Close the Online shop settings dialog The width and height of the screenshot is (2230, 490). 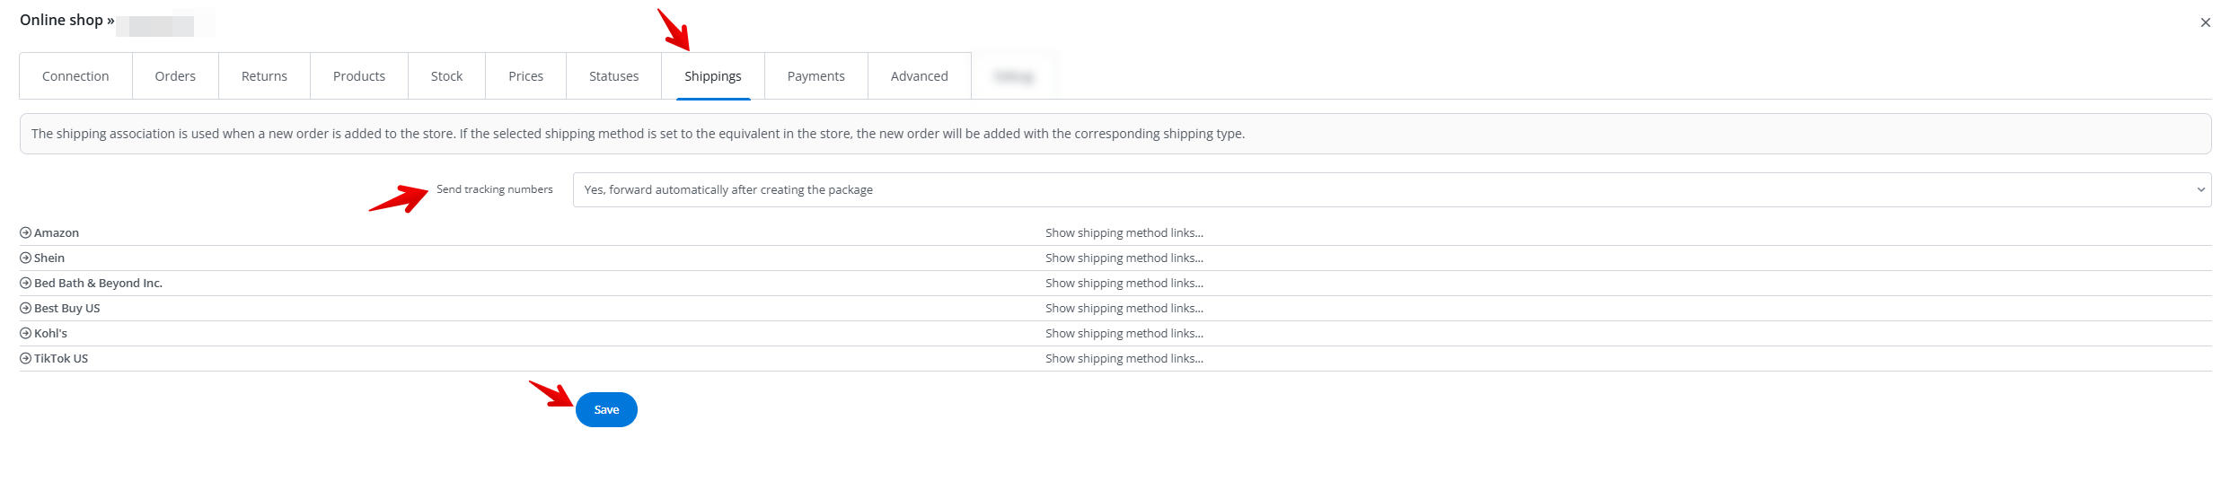click(x=2205, y=22)
